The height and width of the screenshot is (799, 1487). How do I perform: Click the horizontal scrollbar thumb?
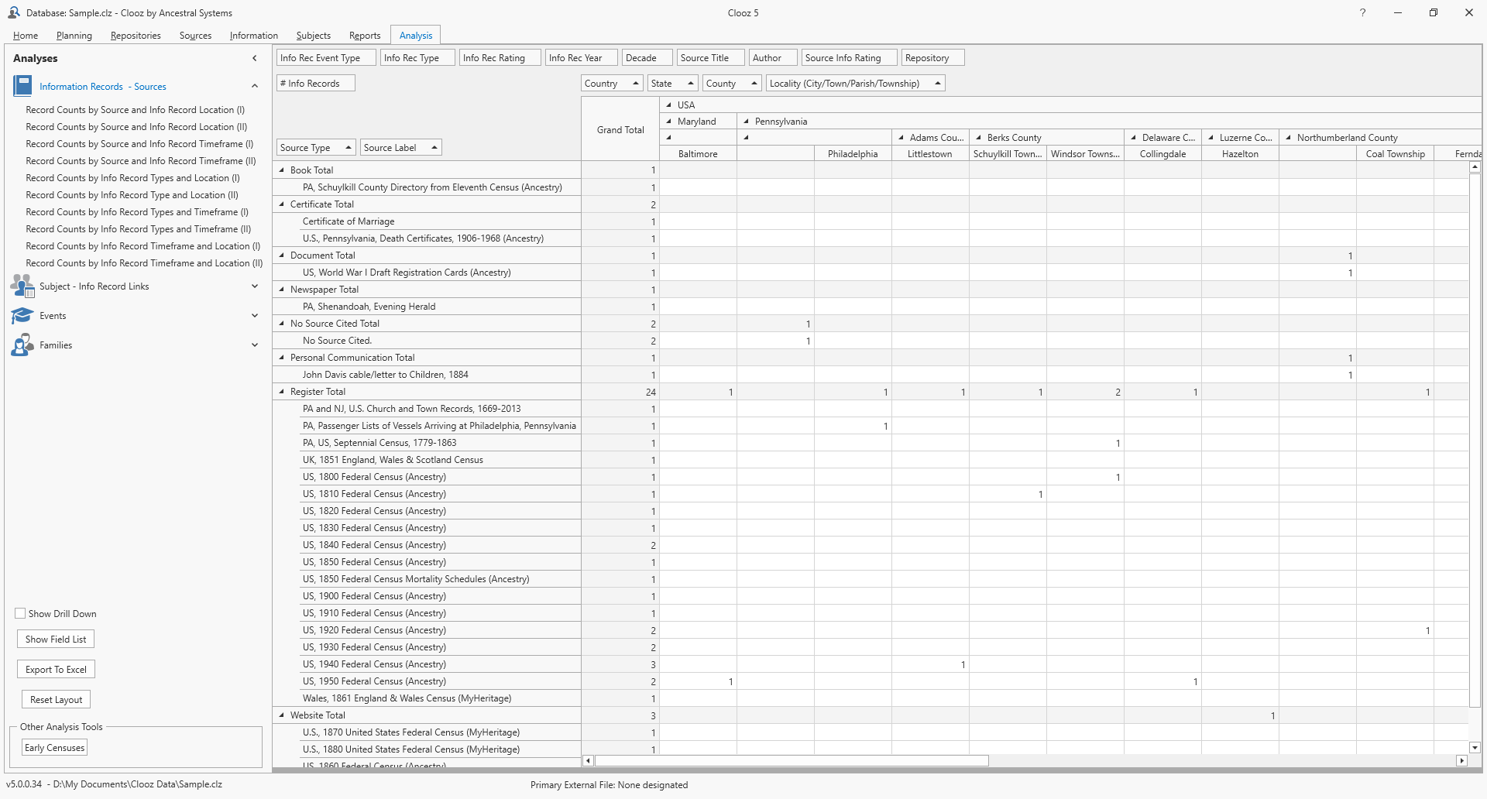[790, 761]
